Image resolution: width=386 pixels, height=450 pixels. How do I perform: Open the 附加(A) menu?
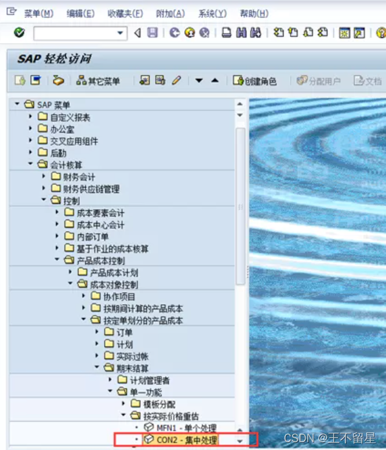(x=170, y=13)
